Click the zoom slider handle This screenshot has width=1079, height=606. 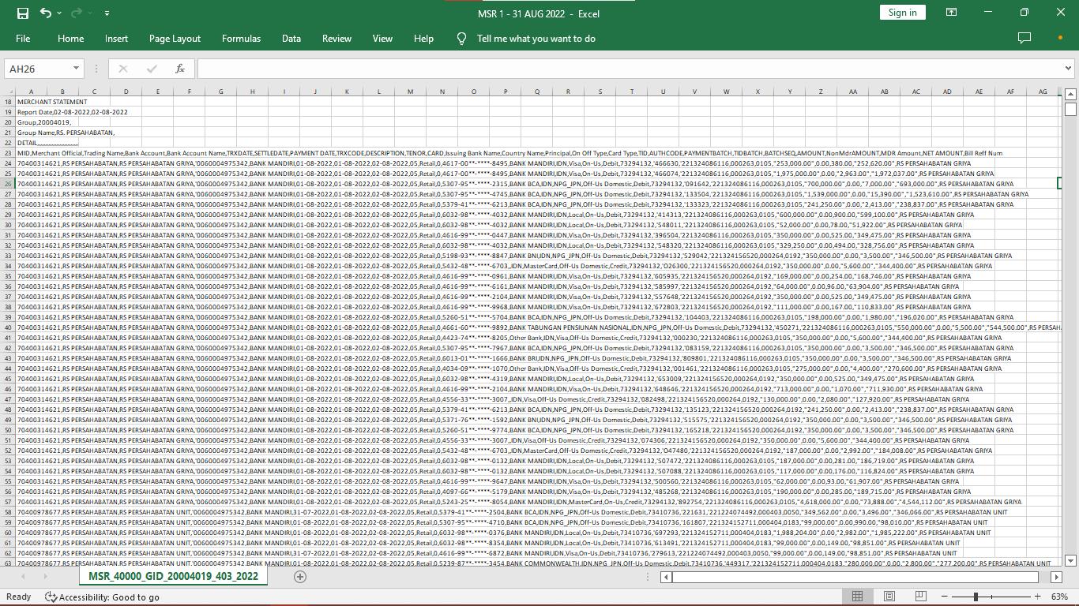pos(976,597)
